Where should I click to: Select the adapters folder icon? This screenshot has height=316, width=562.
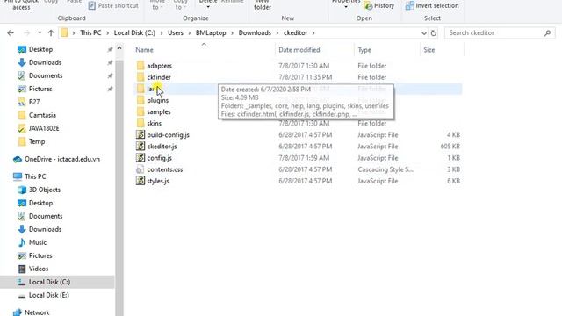[x=140, y=66]
